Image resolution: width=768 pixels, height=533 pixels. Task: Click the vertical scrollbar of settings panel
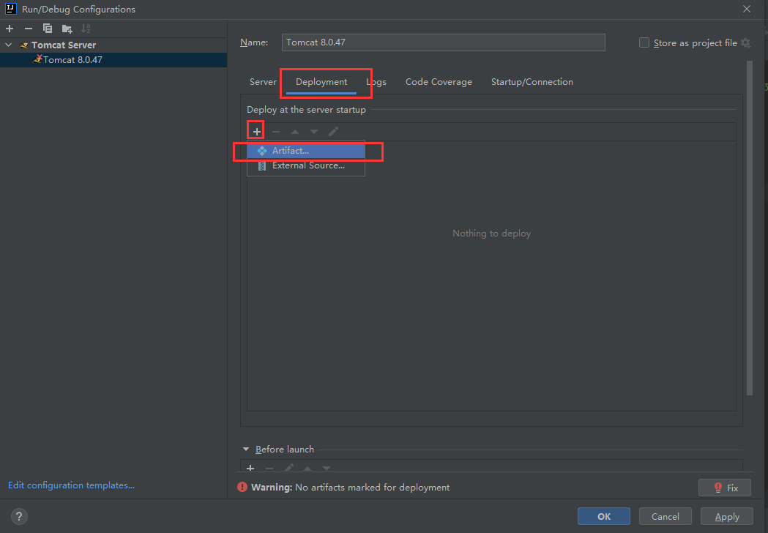[750, 228]
